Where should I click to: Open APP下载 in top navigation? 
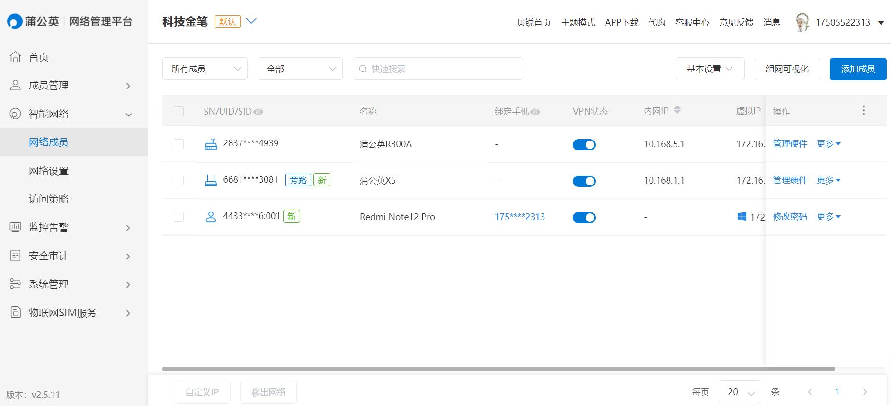click(622, 22)
